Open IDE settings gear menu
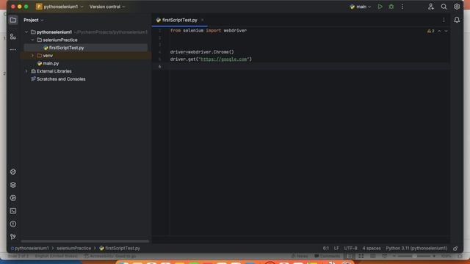The image size is (470, 264). pyautogui.click(x=457, y=7)
